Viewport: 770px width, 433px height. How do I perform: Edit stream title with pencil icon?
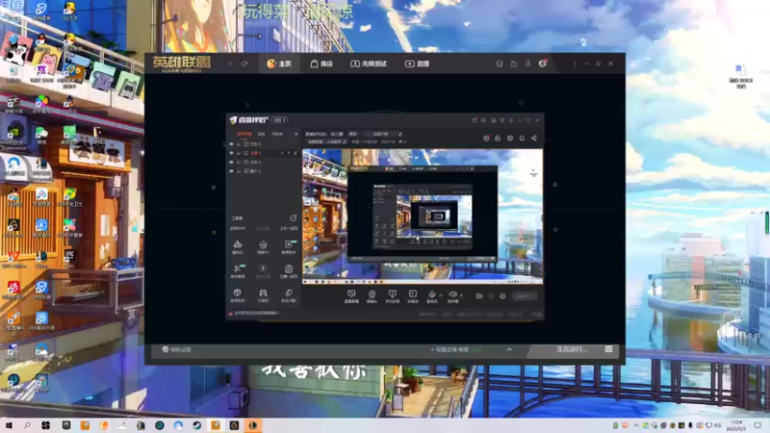pyautogui.click(x=400, y=134)
